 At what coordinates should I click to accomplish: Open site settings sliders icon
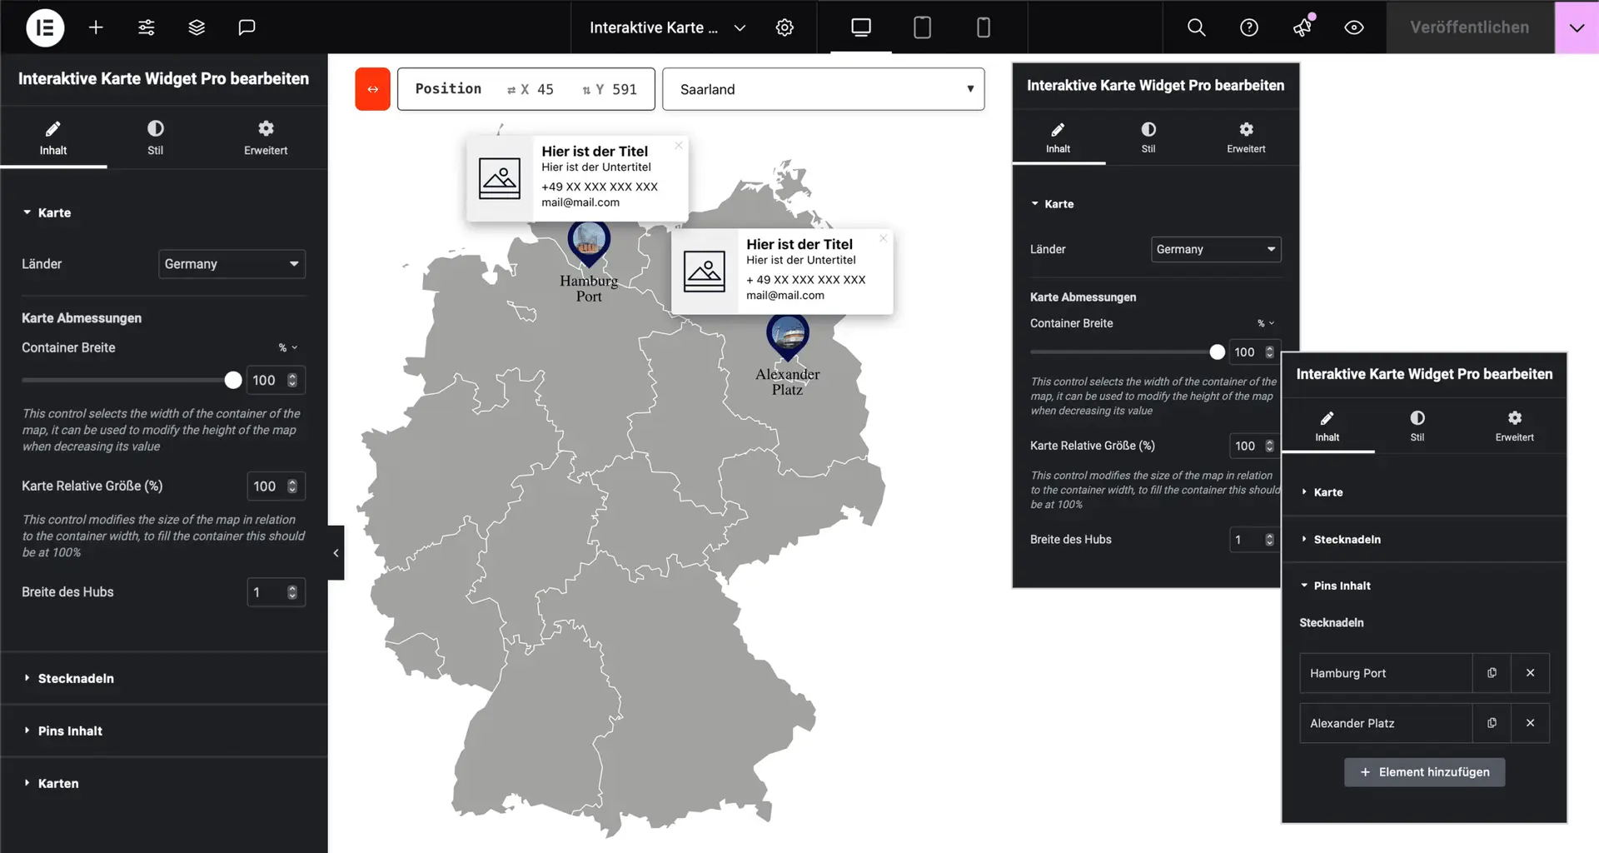[x=147, y=27]
